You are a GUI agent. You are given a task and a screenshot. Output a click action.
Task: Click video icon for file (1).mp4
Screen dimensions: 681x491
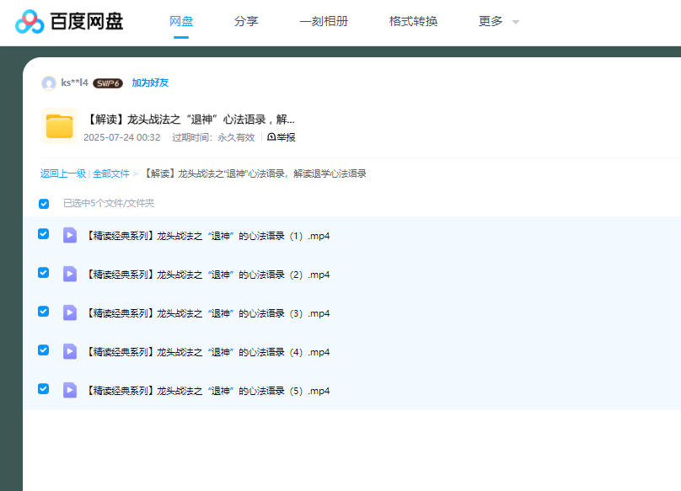70,235
